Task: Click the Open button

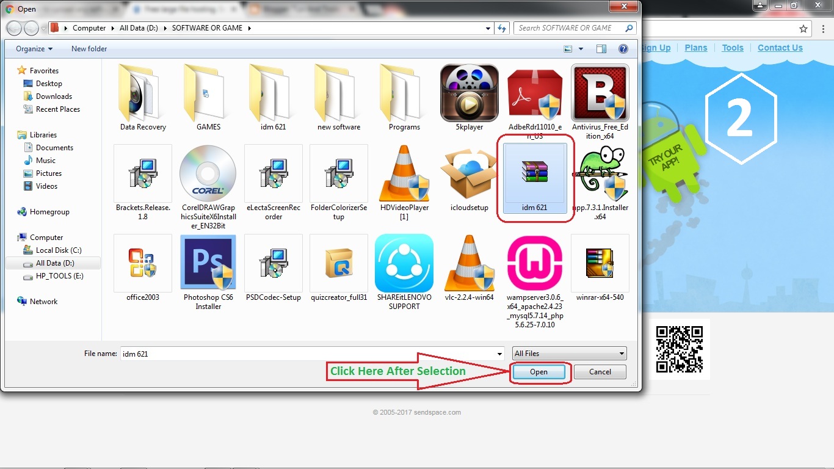Action: (539, 372)
